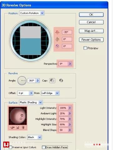Select the square light marker on sphere
This screenshot has height=150, width=113.
click(x=22, y=115)
